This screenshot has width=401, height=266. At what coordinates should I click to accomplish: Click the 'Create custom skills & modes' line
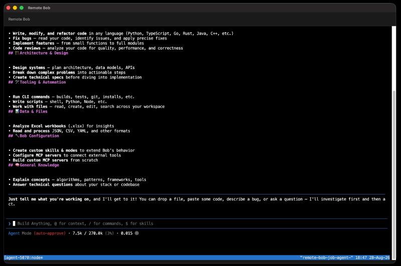[72, 150]
